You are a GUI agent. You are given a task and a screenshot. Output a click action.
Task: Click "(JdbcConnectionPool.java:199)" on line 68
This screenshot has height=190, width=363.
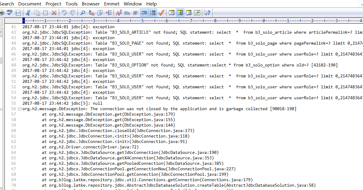(x=193, y=175)
